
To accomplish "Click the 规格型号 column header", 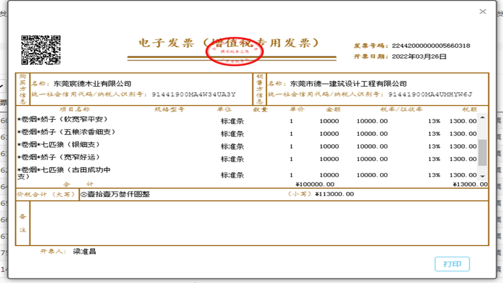I will coord(169,109).
